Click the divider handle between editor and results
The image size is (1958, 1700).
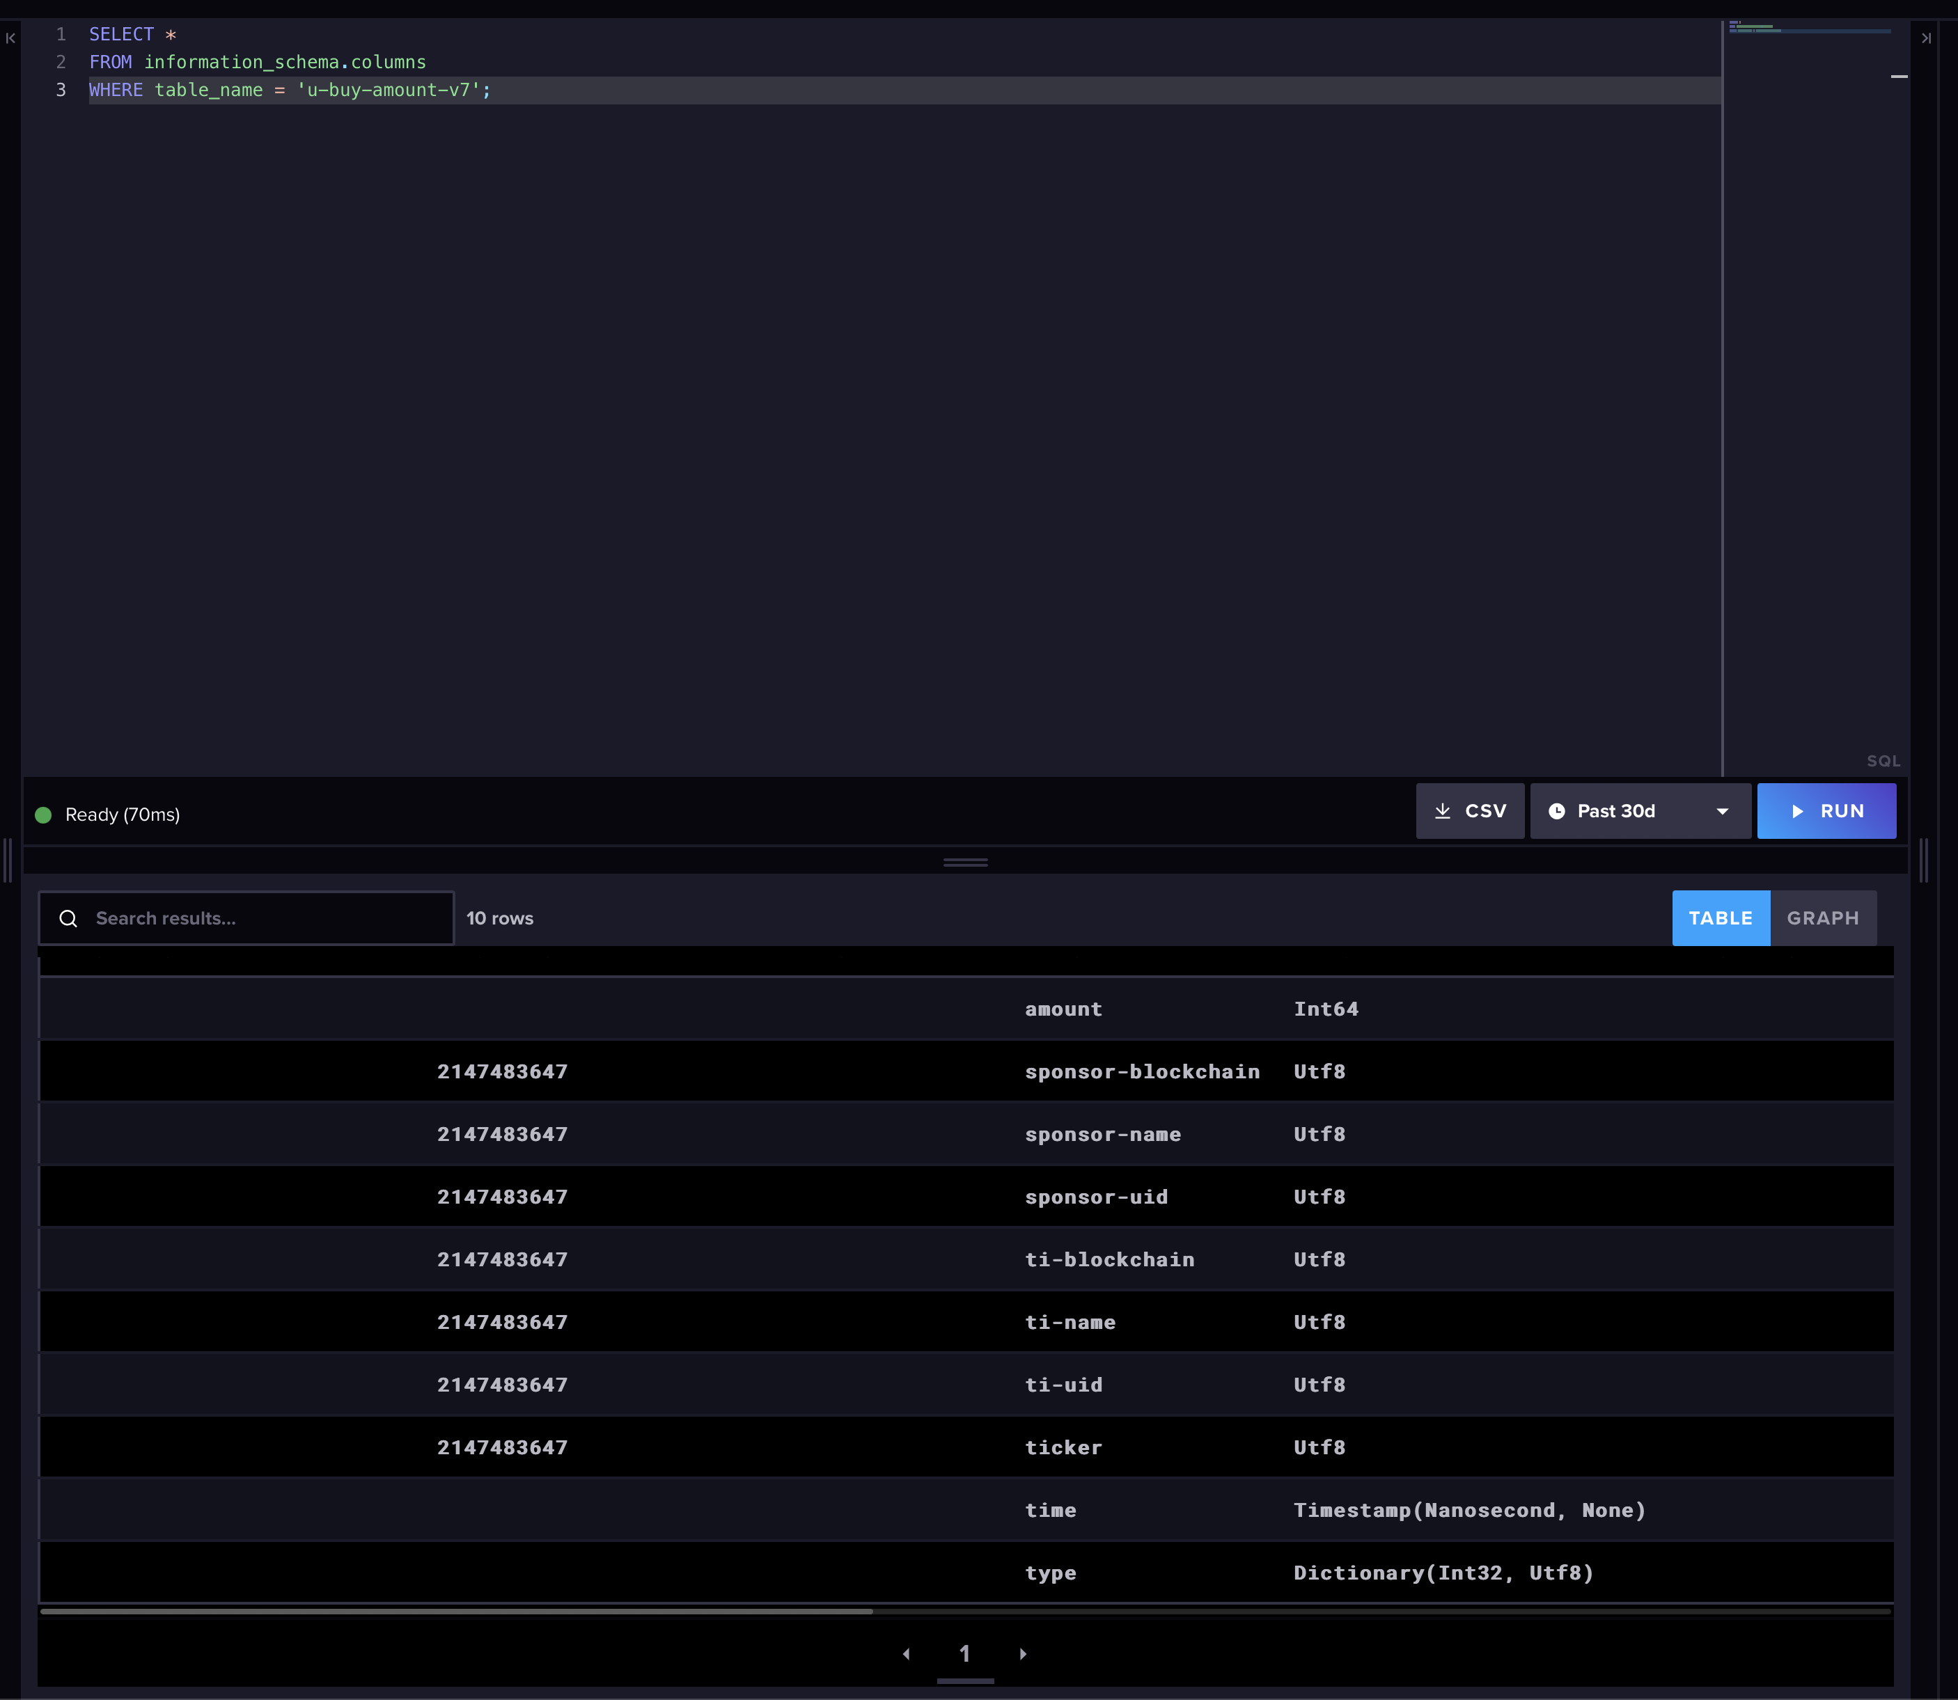[965, 863]
